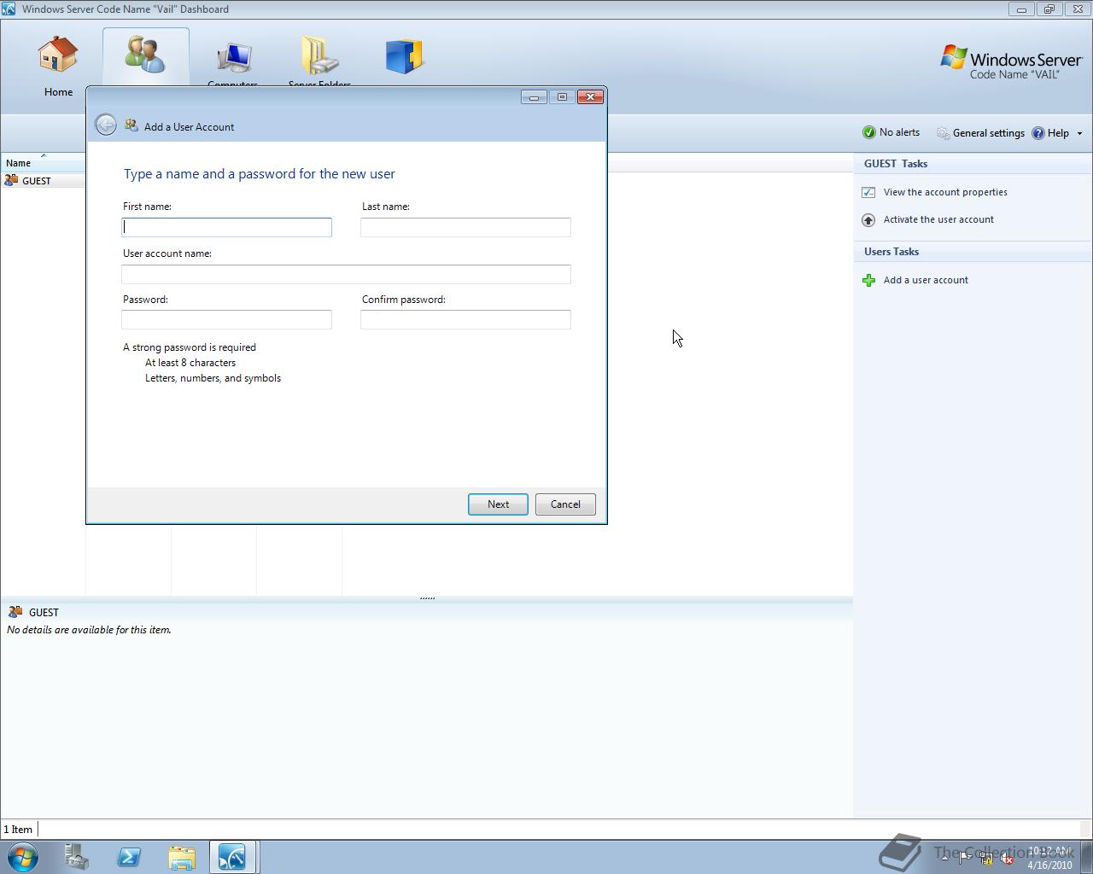This screenshot has height=874, width=1093.
Task: Click the account properties checklist icon
Action: coord(868,192)
